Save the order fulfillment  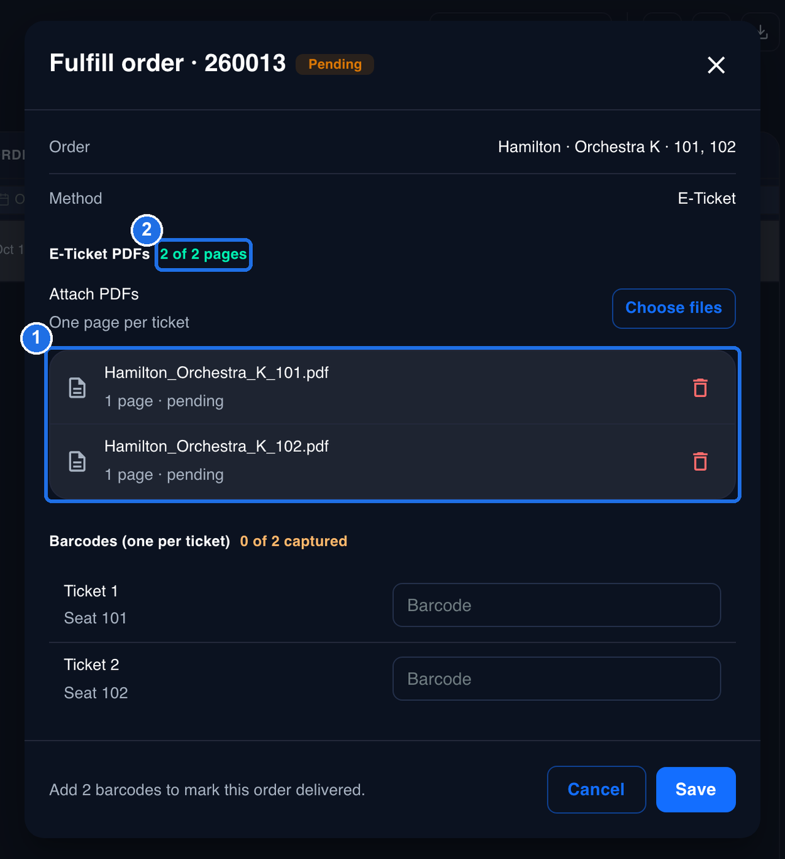pyautogui.click(x=696, y=789)
